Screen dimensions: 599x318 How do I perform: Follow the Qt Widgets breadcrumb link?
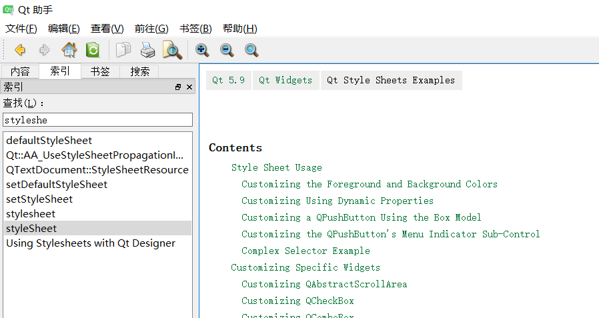pos(285,80)
